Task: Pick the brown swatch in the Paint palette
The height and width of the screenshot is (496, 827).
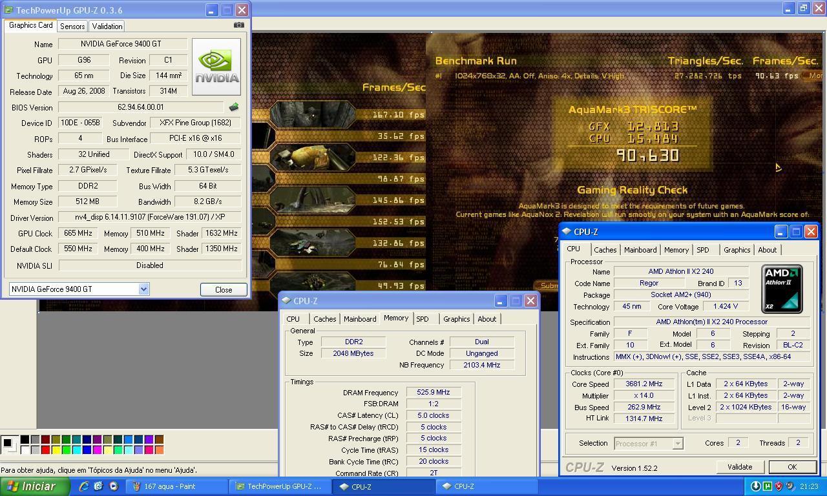Action: [x=159, y=439]
